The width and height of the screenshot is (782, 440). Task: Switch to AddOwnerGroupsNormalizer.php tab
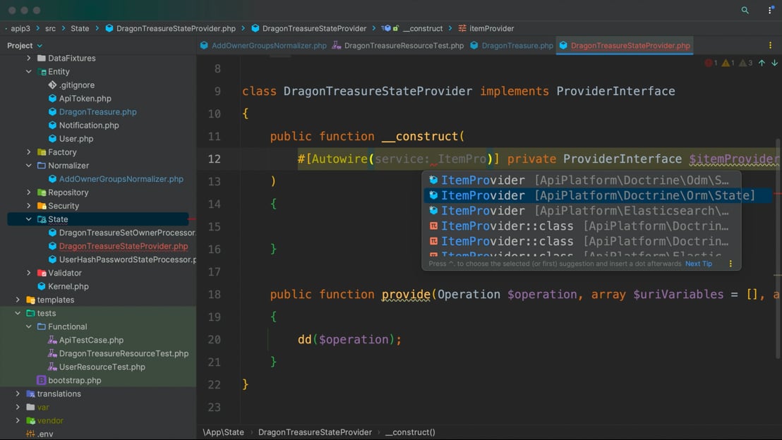(x=269, y=45)
